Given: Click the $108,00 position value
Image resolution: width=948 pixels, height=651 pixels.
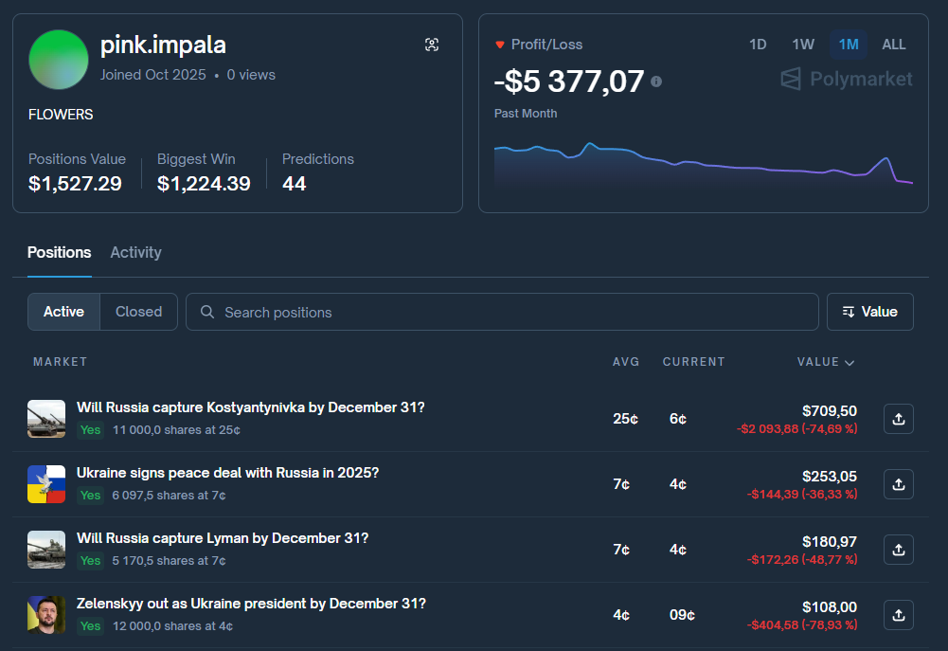Looking at the screenshot, I should point(830,606).
